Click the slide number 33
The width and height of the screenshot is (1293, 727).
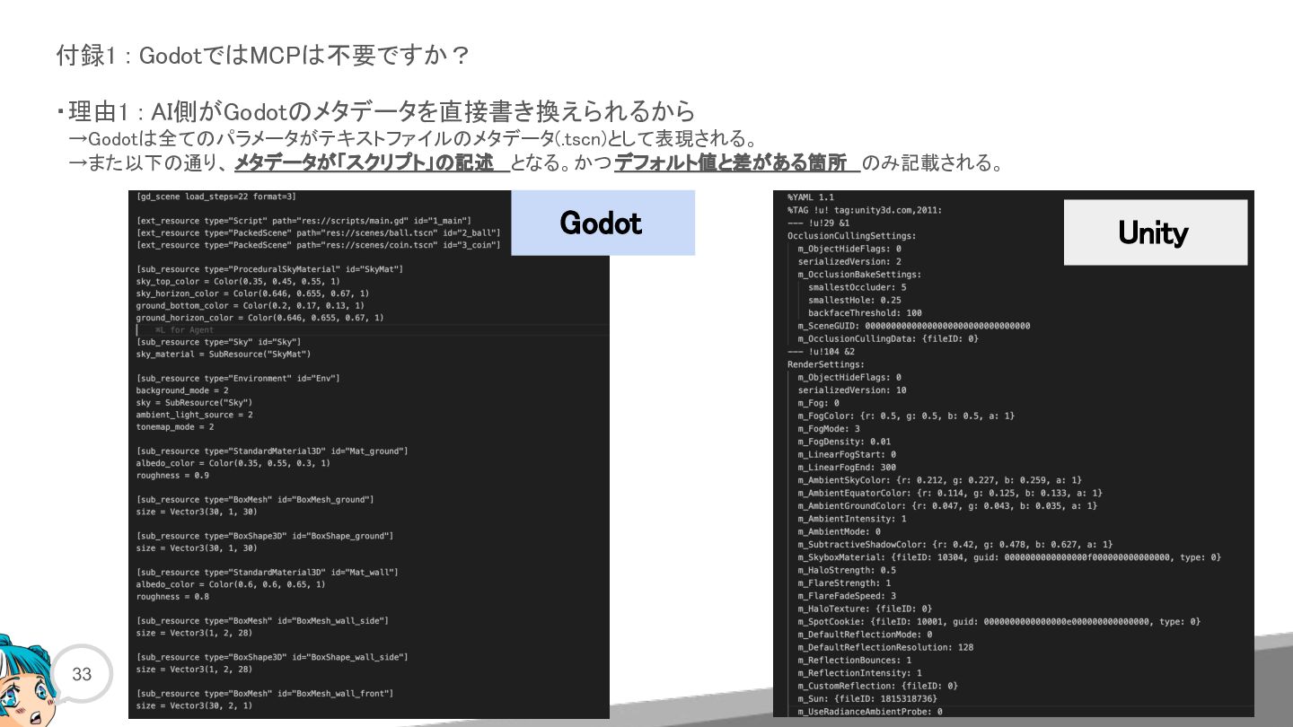82,674
